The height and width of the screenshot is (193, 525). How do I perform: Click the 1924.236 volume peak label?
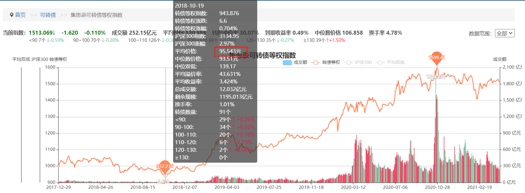436,77
